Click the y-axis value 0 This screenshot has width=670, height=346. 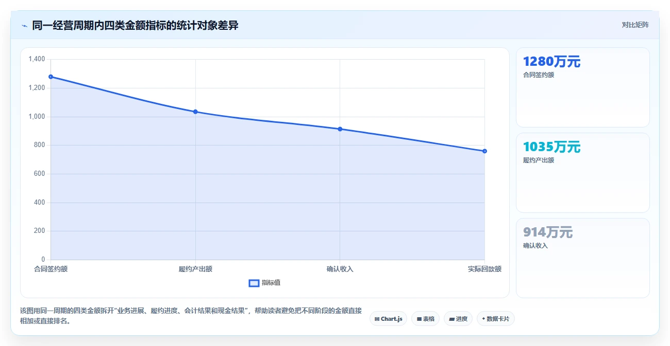click(x=43, y=260)
